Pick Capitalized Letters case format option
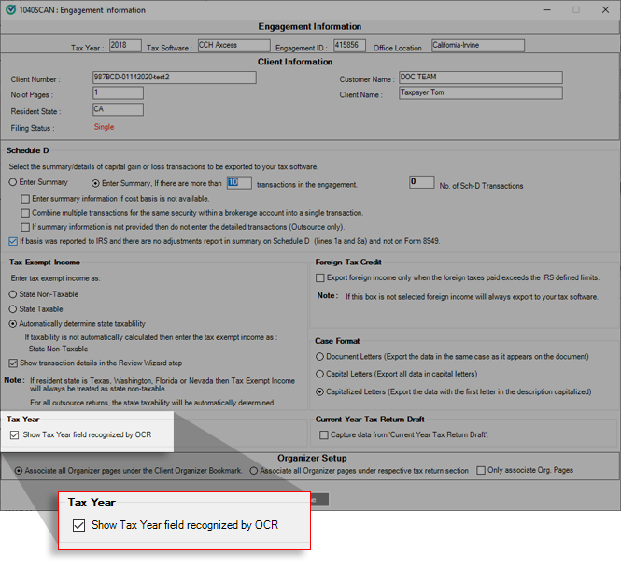Screen dimensions: 621x569 [x=321, y=391]
